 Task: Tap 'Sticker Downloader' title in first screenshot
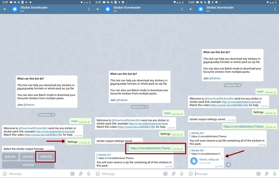(x=34, y=7)
